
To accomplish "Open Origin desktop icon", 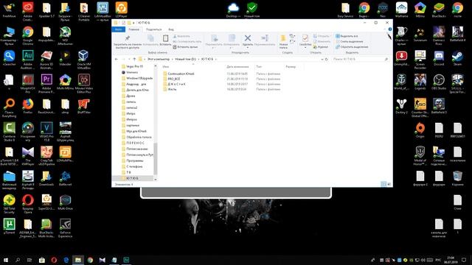I will pyautogui.click(x=420, y=130).
